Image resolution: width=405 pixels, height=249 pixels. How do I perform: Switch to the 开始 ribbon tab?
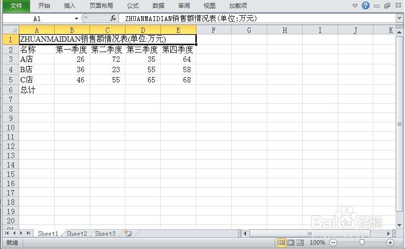tap(44, 6)
